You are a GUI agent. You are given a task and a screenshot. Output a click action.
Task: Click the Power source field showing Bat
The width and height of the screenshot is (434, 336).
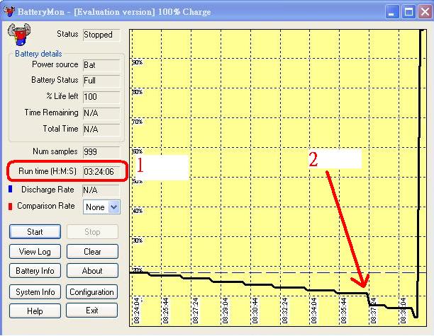(x=101, y=65)
